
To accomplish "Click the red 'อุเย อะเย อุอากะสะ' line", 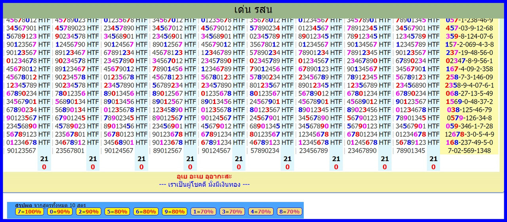I will point(204,176).
